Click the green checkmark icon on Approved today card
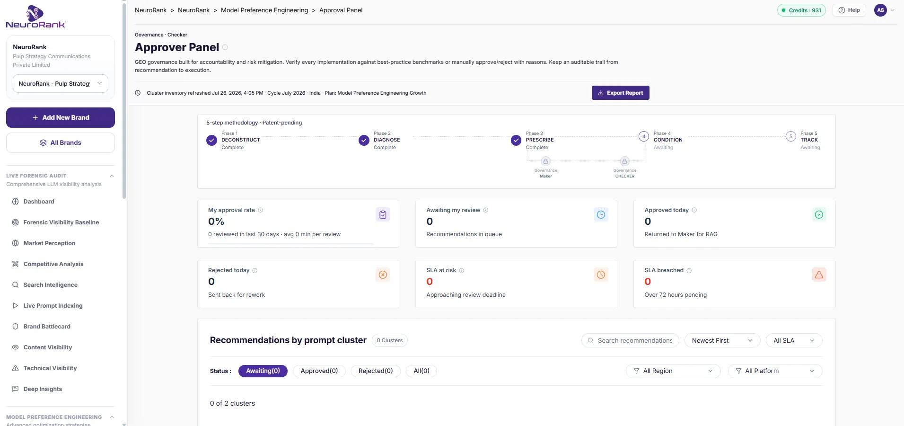Screen dimensions: 904x426 819,214
